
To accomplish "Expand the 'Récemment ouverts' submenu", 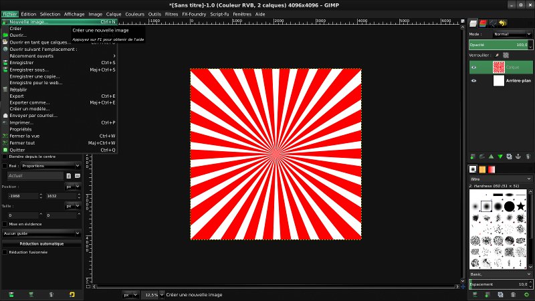I will (x=60, y=56).
